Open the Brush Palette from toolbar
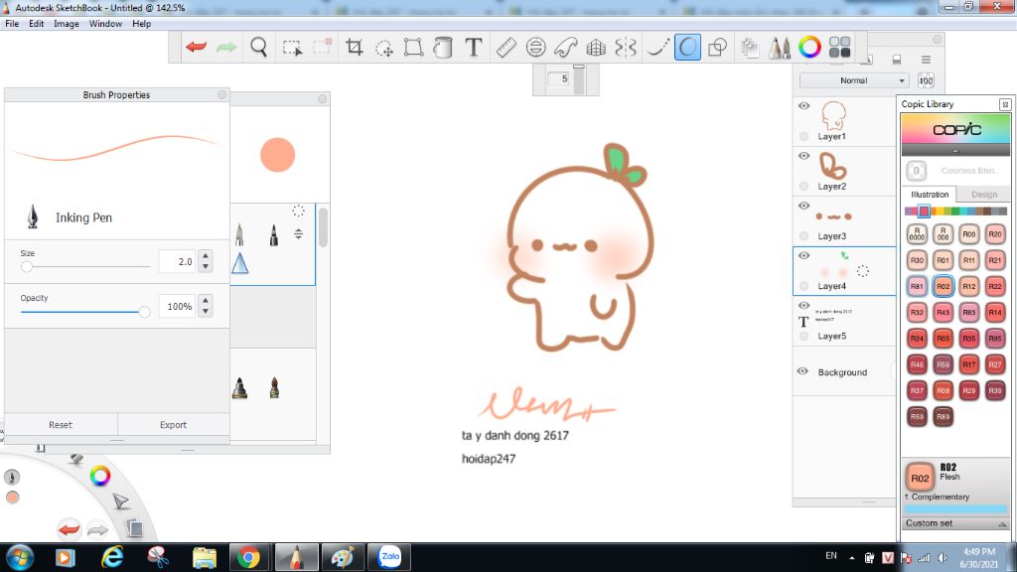The width and height of the screenshot is (1017, 572). tap(780, 47)
